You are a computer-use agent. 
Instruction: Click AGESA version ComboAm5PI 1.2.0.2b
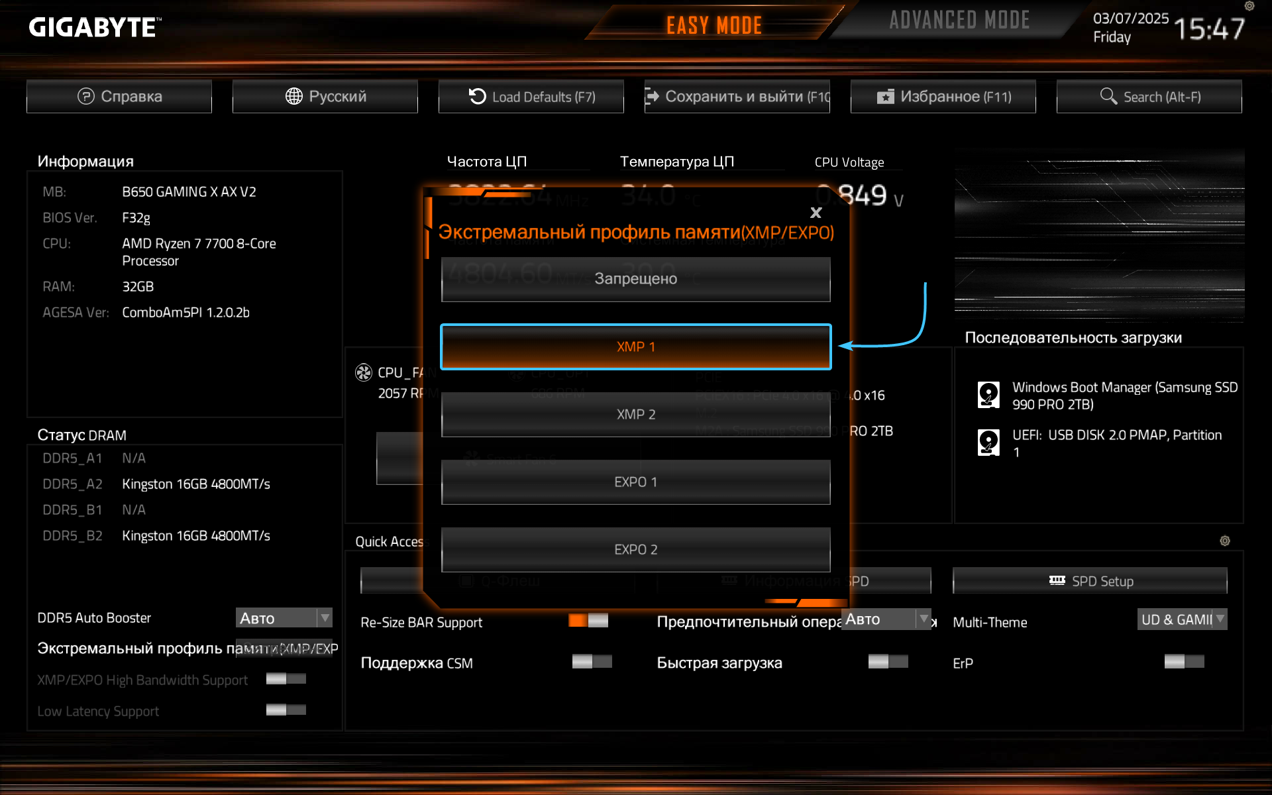click(185, 313)
